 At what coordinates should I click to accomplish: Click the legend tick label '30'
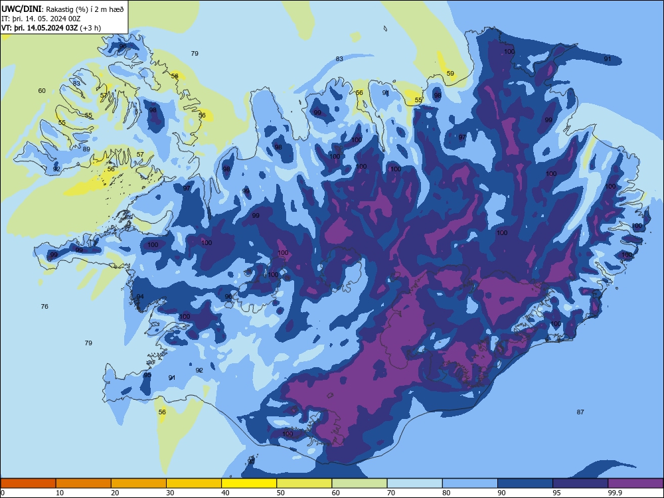pyautogui.click(x=170, y=493)
